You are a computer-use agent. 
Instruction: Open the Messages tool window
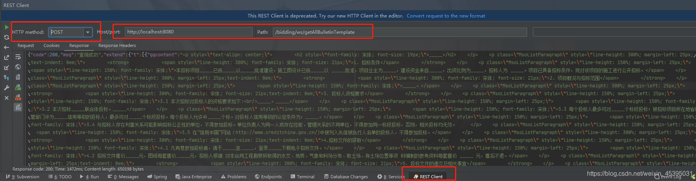pyautogui.click(x=123, y=177)
